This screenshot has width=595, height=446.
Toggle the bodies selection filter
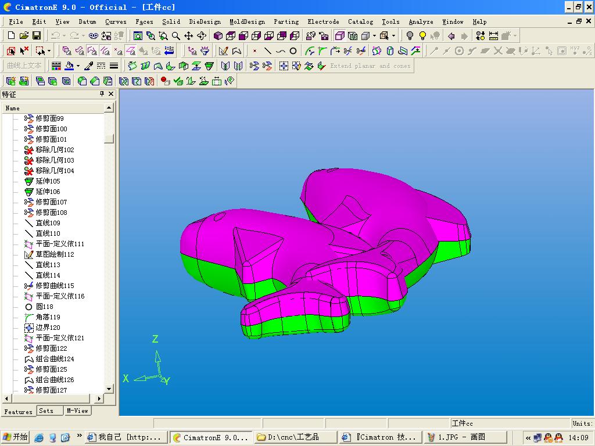click(67, 51)
